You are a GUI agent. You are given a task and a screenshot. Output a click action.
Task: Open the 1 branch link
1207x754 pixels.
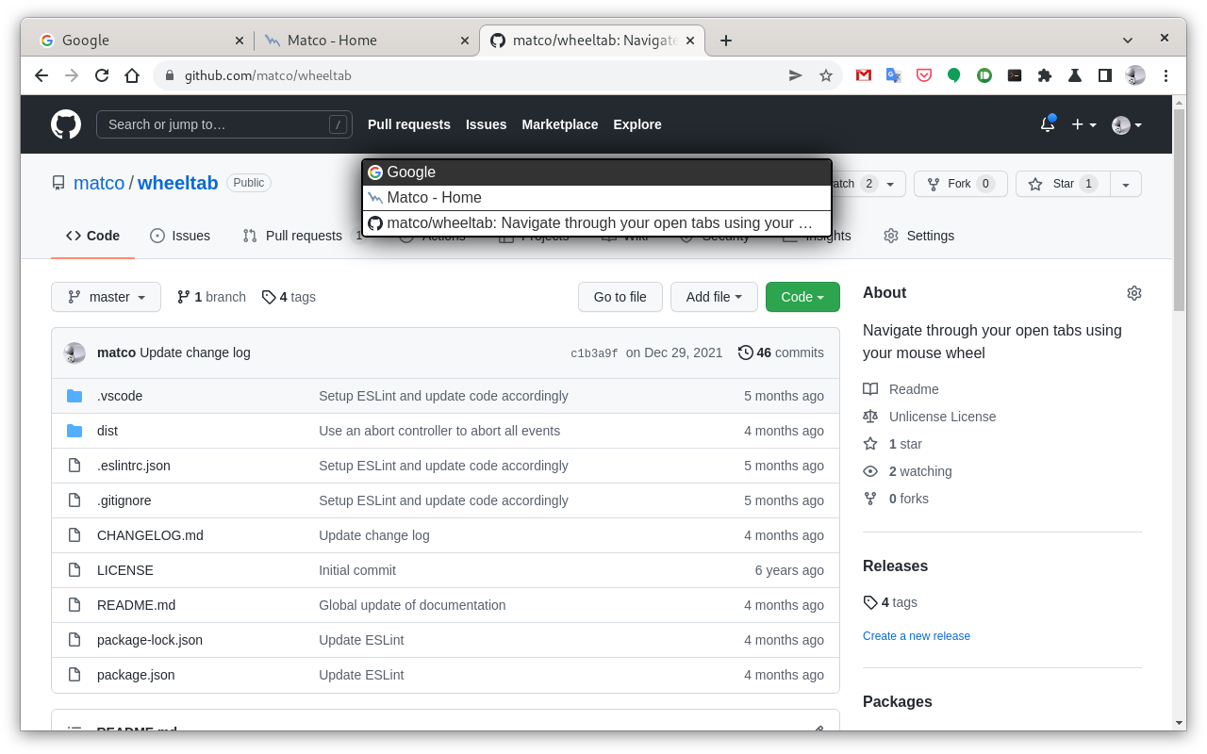pos(212,297)
